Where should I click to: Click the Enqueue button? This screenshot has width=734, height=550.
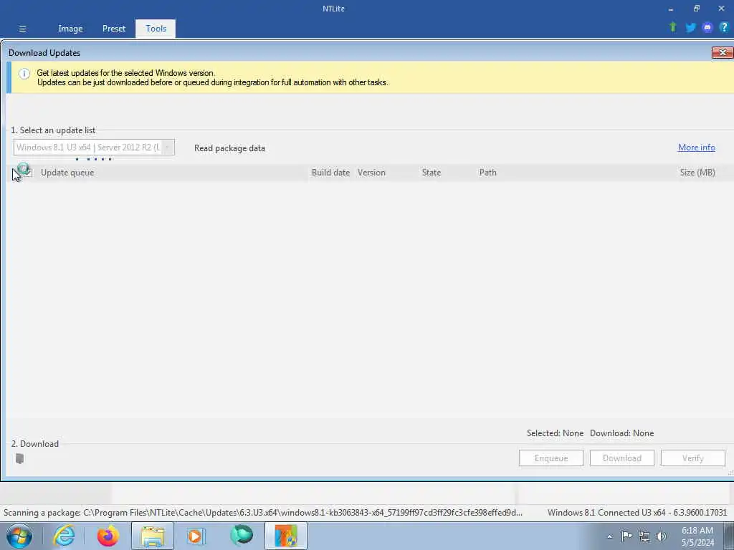pyautogui.click(x=551, y=458)
